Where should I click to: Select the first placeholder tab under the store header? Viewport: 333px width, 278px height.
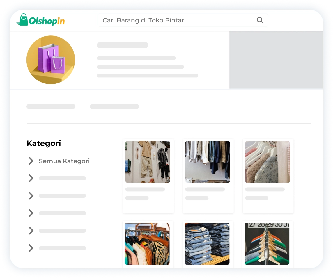click(x=51, y=106)
